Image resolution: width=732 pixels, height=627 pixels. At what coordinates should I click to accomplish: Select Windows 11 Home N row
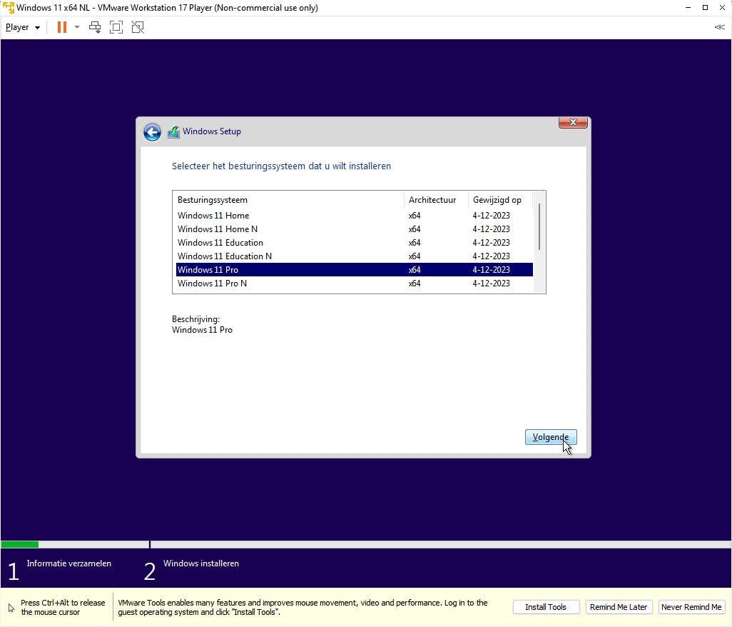355,229
